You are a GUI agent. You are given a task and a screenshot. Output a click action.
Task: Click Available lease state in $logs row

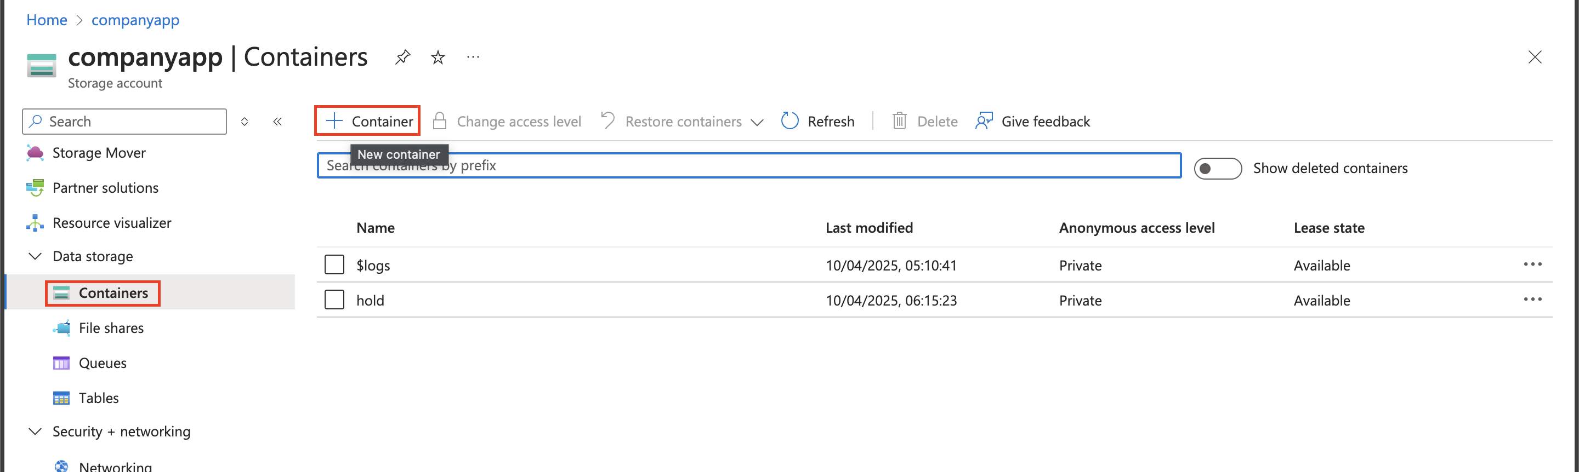pos(1321,265)
